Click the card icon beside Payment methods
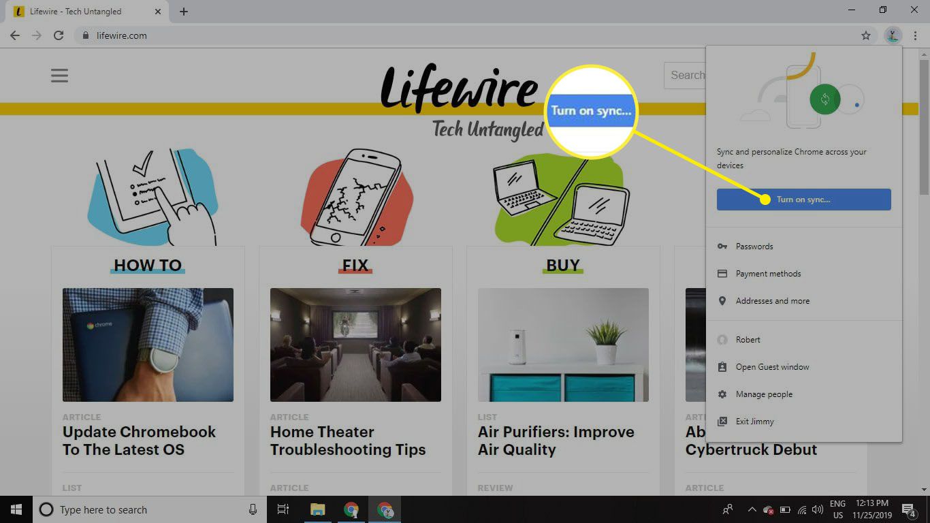Image resolution: width=930 pixels, height=523 pixels. pos(722,274)
